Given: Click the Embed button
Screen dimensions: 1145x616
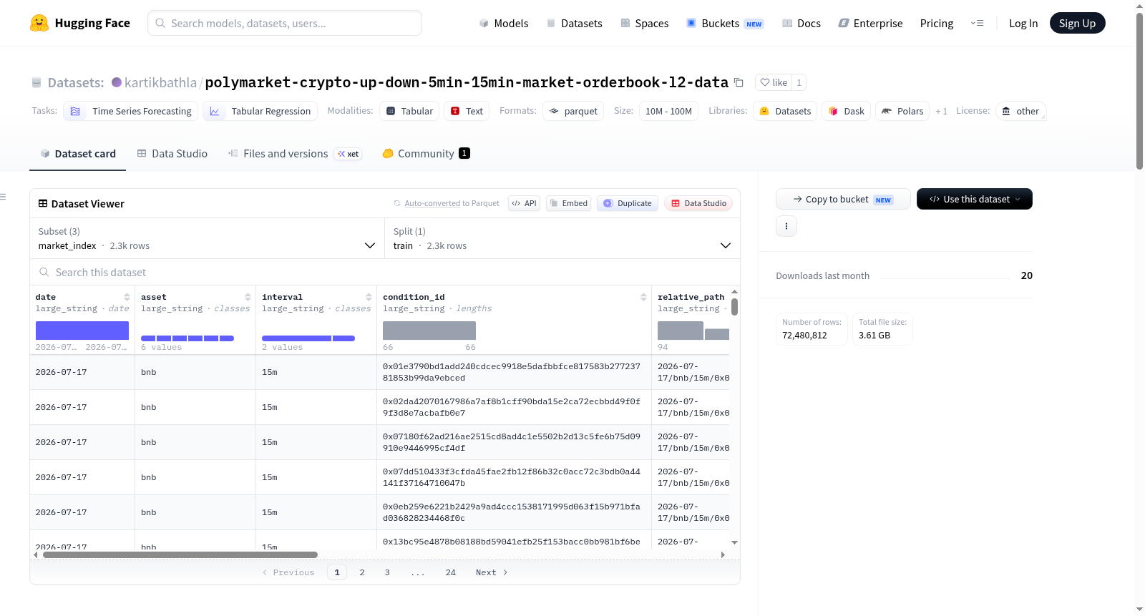Looking at the screenshot, I should tap(569, 203).
